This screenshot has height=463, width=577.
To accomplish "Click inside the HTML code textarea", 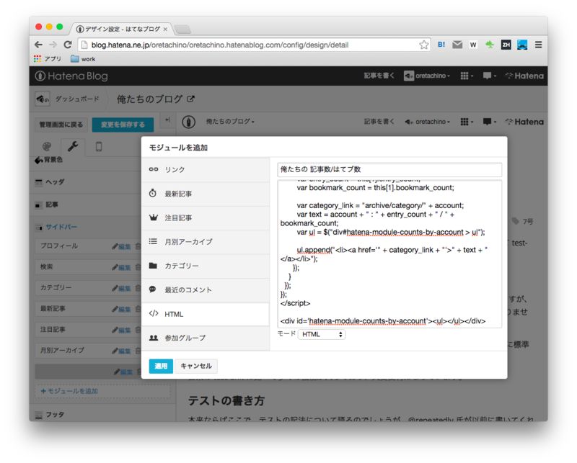I will 389,253.
